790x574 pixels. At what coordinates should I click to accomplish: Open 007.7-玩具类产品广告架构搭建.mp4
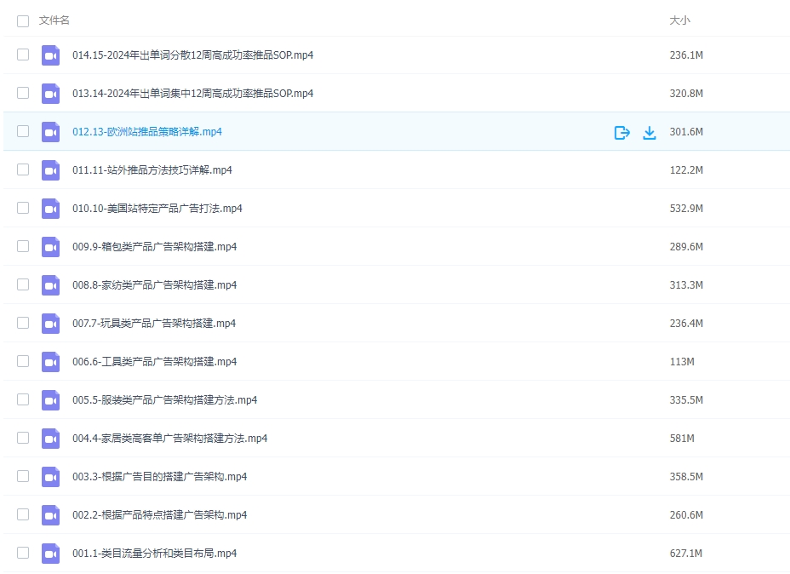[154, 324]
